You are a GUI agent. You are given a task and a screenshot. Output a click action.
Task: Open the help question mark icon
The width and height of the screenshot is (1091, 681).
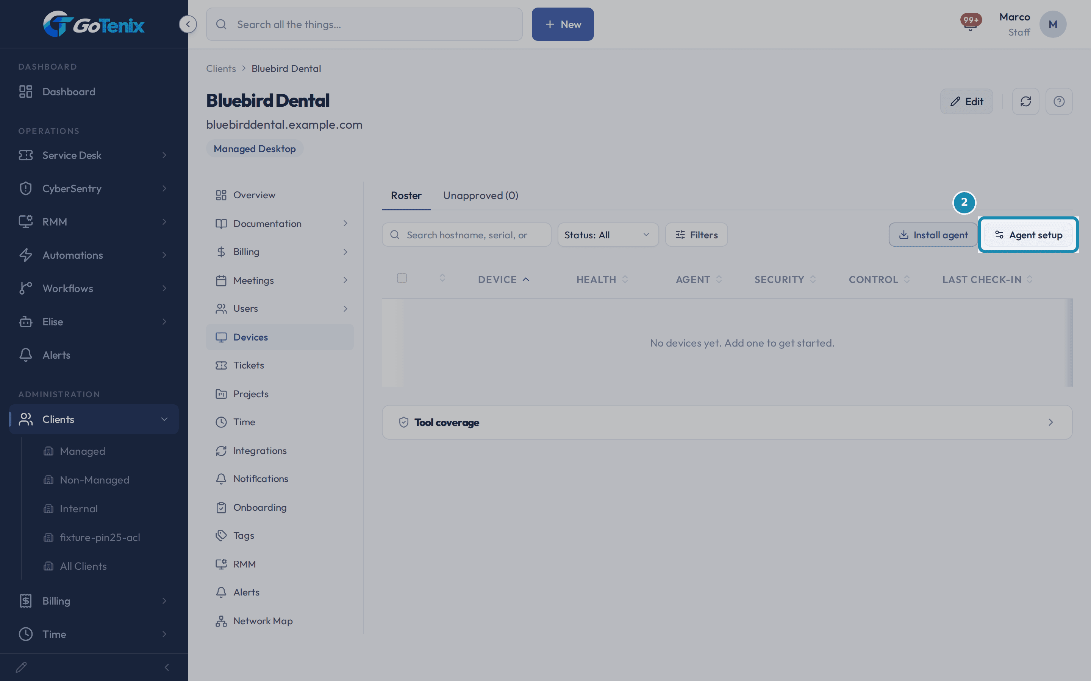(1059, 101)
